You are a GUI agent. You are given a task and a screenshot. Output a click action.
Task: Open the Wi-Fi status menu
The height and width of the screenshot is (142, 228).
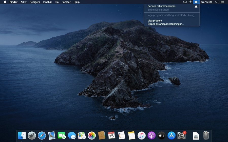pos(190,2)
